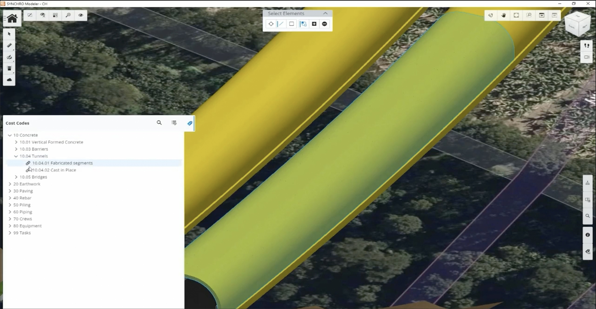Click the isolate grid icon in top toolbar
This screenshot has height=309, width=596.
(x=55, y=15)
